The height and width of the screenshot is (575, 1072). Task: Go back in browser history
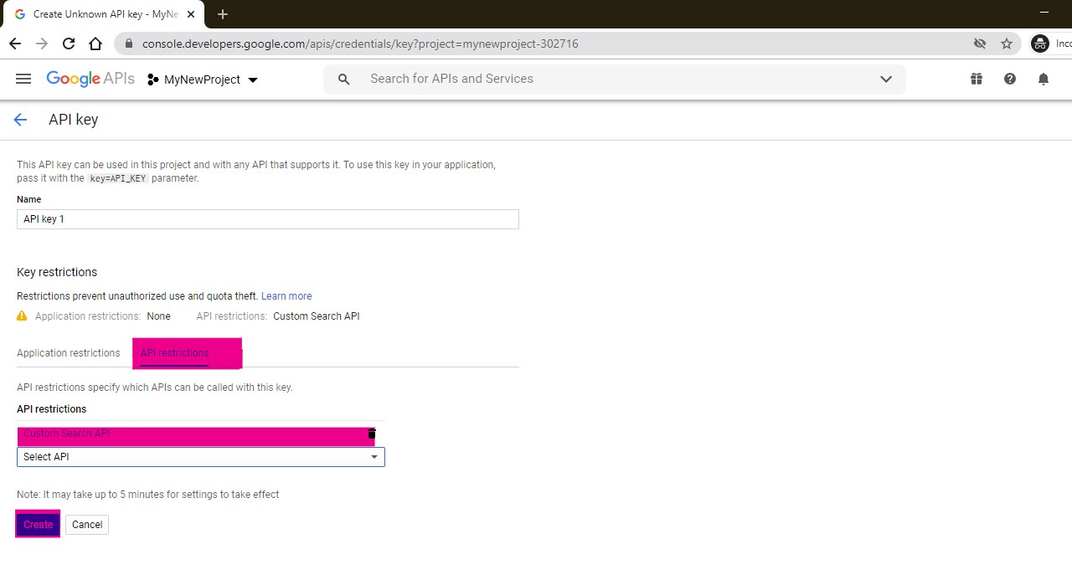pos(15,44)
